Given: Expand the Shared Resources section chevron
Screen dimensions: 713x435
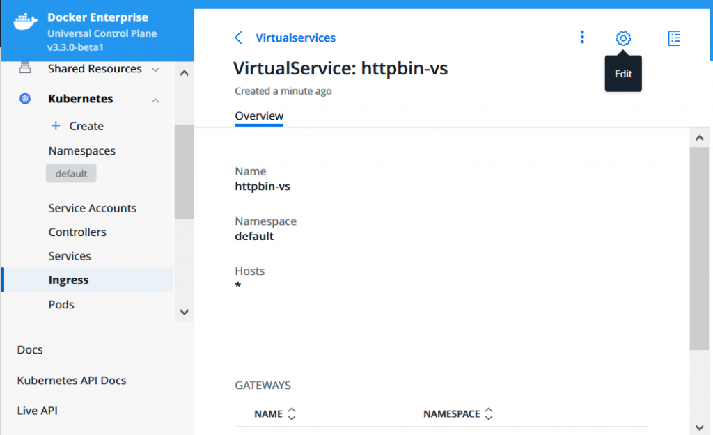Looking at the screenshot, I should point(155,70).
